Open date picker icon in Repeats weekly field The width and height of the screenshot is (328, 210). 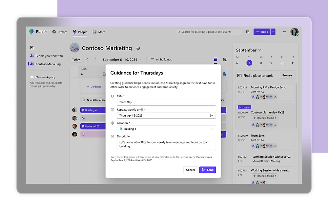point(212,116)
